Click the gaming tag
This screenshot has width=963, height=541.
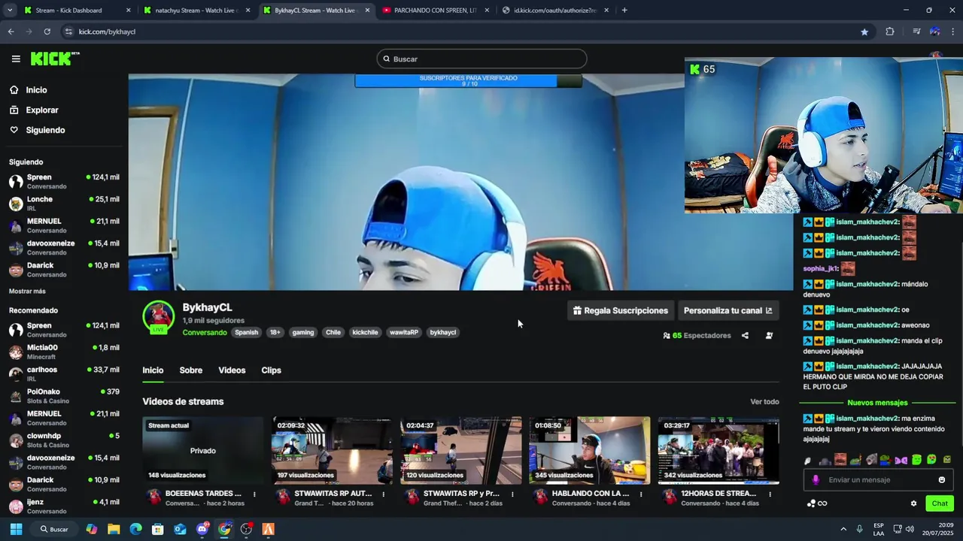click(x=303, y=332)
